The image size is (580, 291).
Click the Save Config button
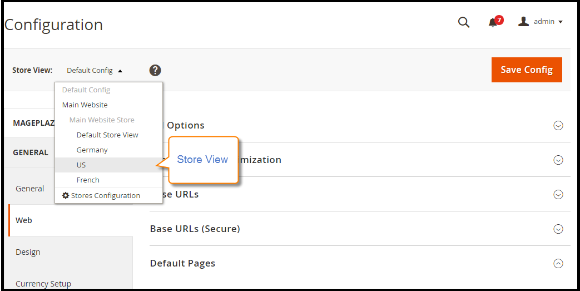527,70
